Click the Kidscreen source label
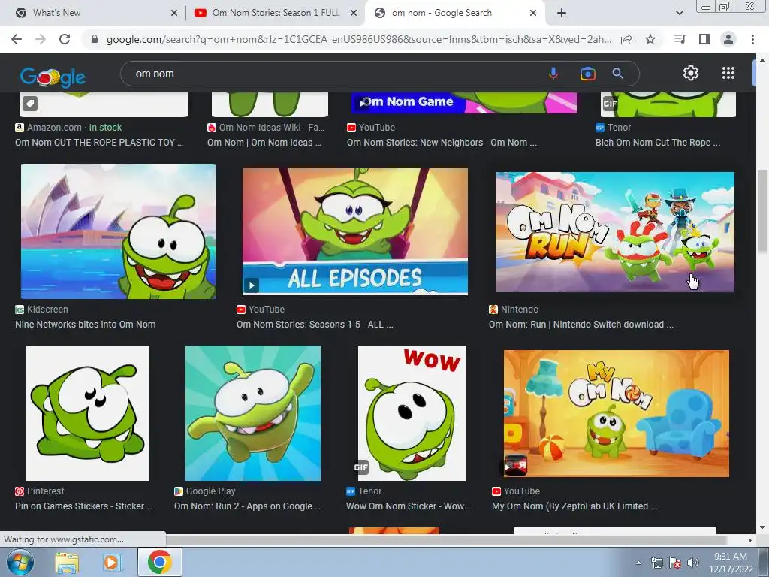Image resolution: width=769 pixels, height=577 pixels. tap(47, 310)
